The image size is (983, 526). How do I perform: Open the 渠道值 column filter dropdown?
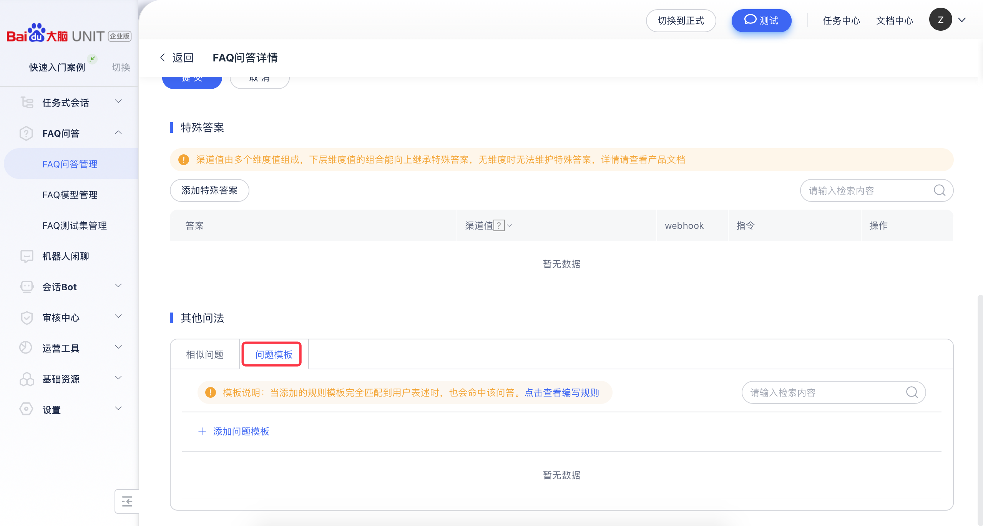[x=510, y=226]
